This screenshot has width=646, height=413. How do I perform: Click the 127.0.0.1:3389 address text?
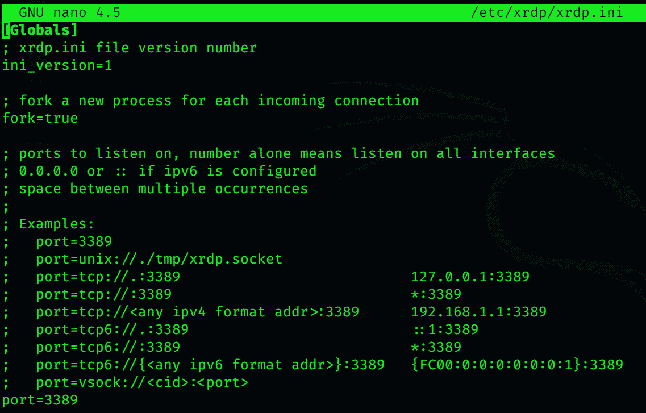click(x=470, y=277)
